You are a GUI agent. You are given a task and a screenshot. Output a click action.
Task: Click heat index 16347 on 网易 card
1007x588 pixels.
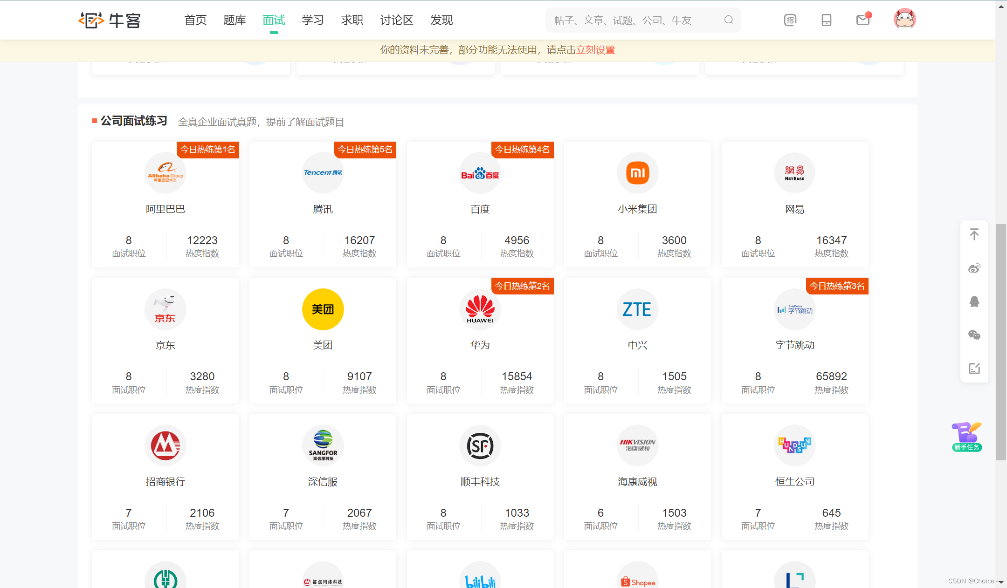832,240
